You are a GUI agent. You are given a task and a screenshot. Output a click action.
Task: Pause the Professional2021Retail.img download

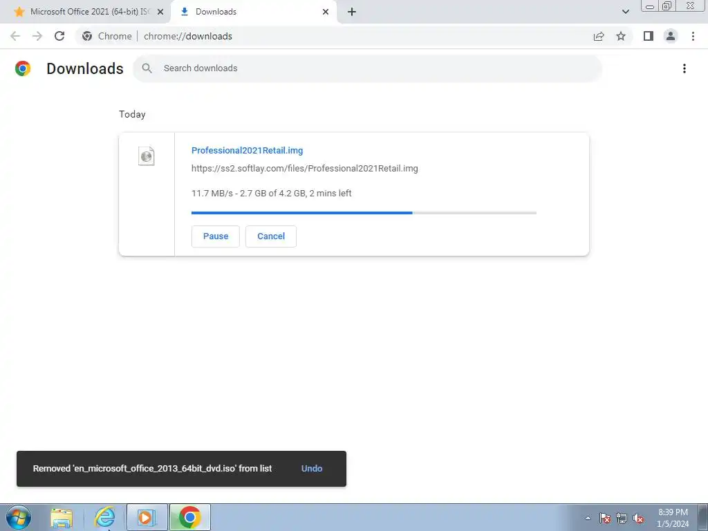[x=216, y=236]
